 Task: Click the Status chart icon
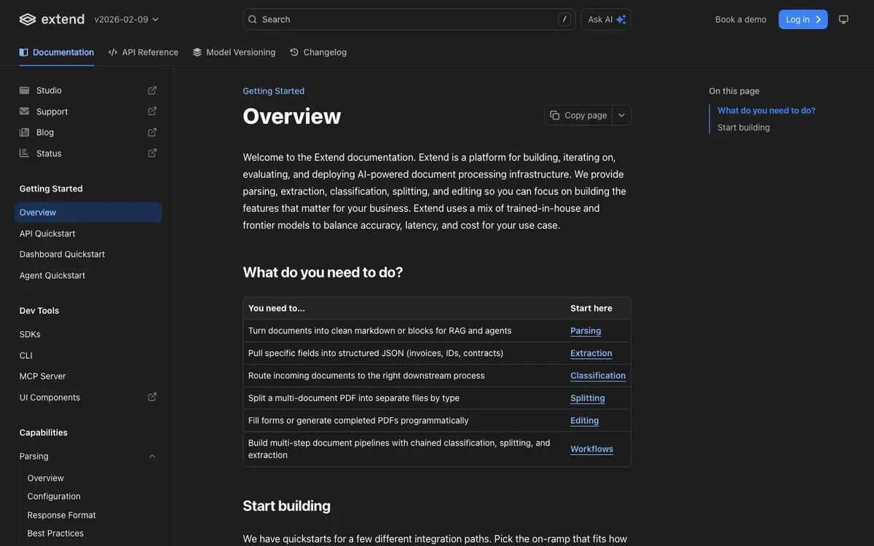25,154
